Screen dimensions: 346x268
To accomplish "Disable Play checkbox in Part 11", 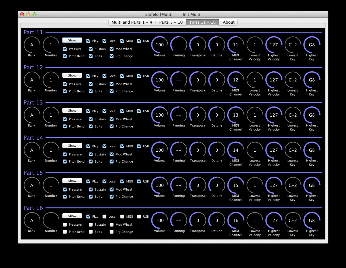I will coord(88,41).
